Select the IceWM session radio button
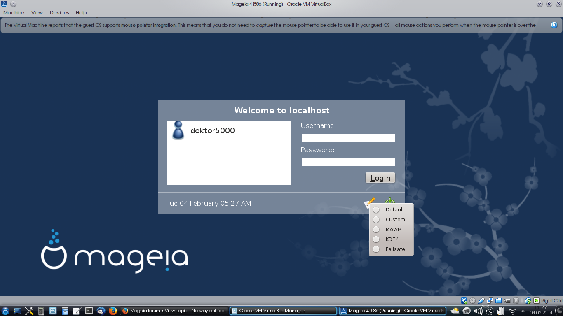Viewport: 563px width, 316px height. [376, 230]
